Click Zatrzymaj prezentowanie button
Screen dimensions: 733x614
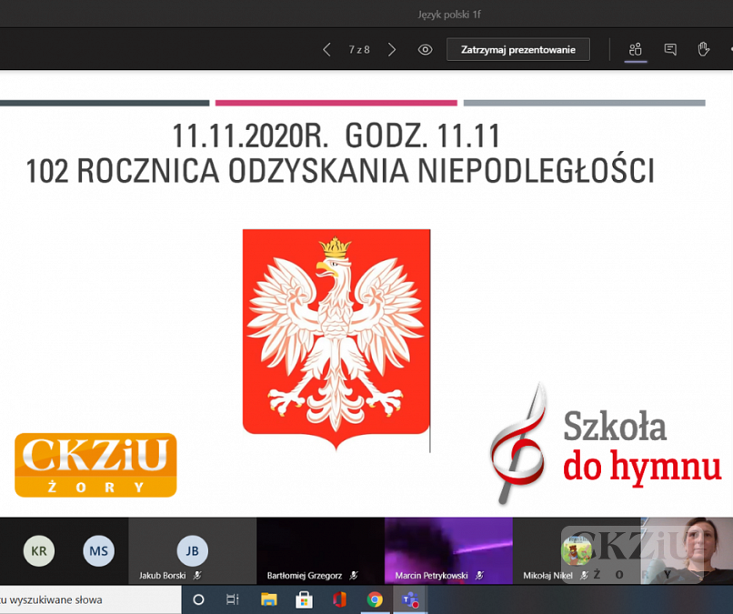[517, 50]
